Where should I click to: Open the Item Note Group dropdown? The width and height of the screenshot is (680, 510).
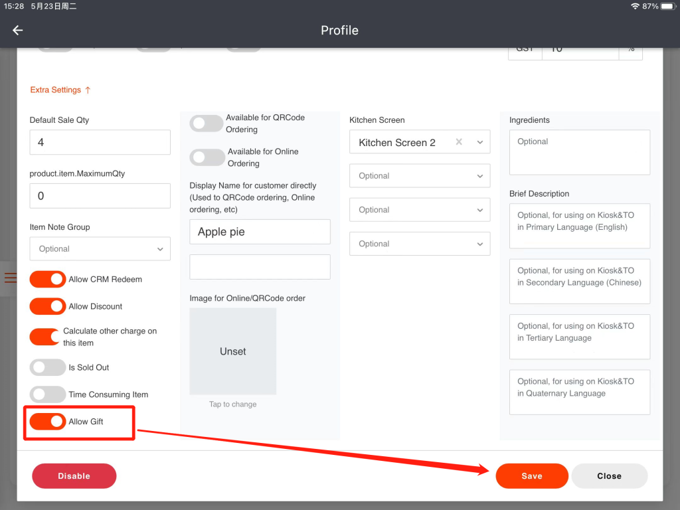pos(100,249)
